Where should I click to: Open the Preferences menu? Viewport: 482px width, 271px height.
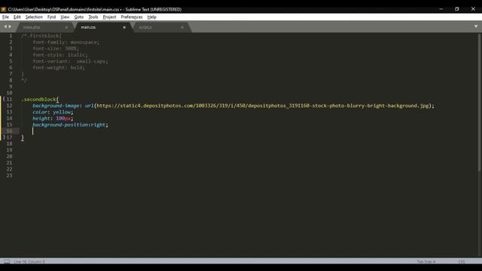(132, 17)
